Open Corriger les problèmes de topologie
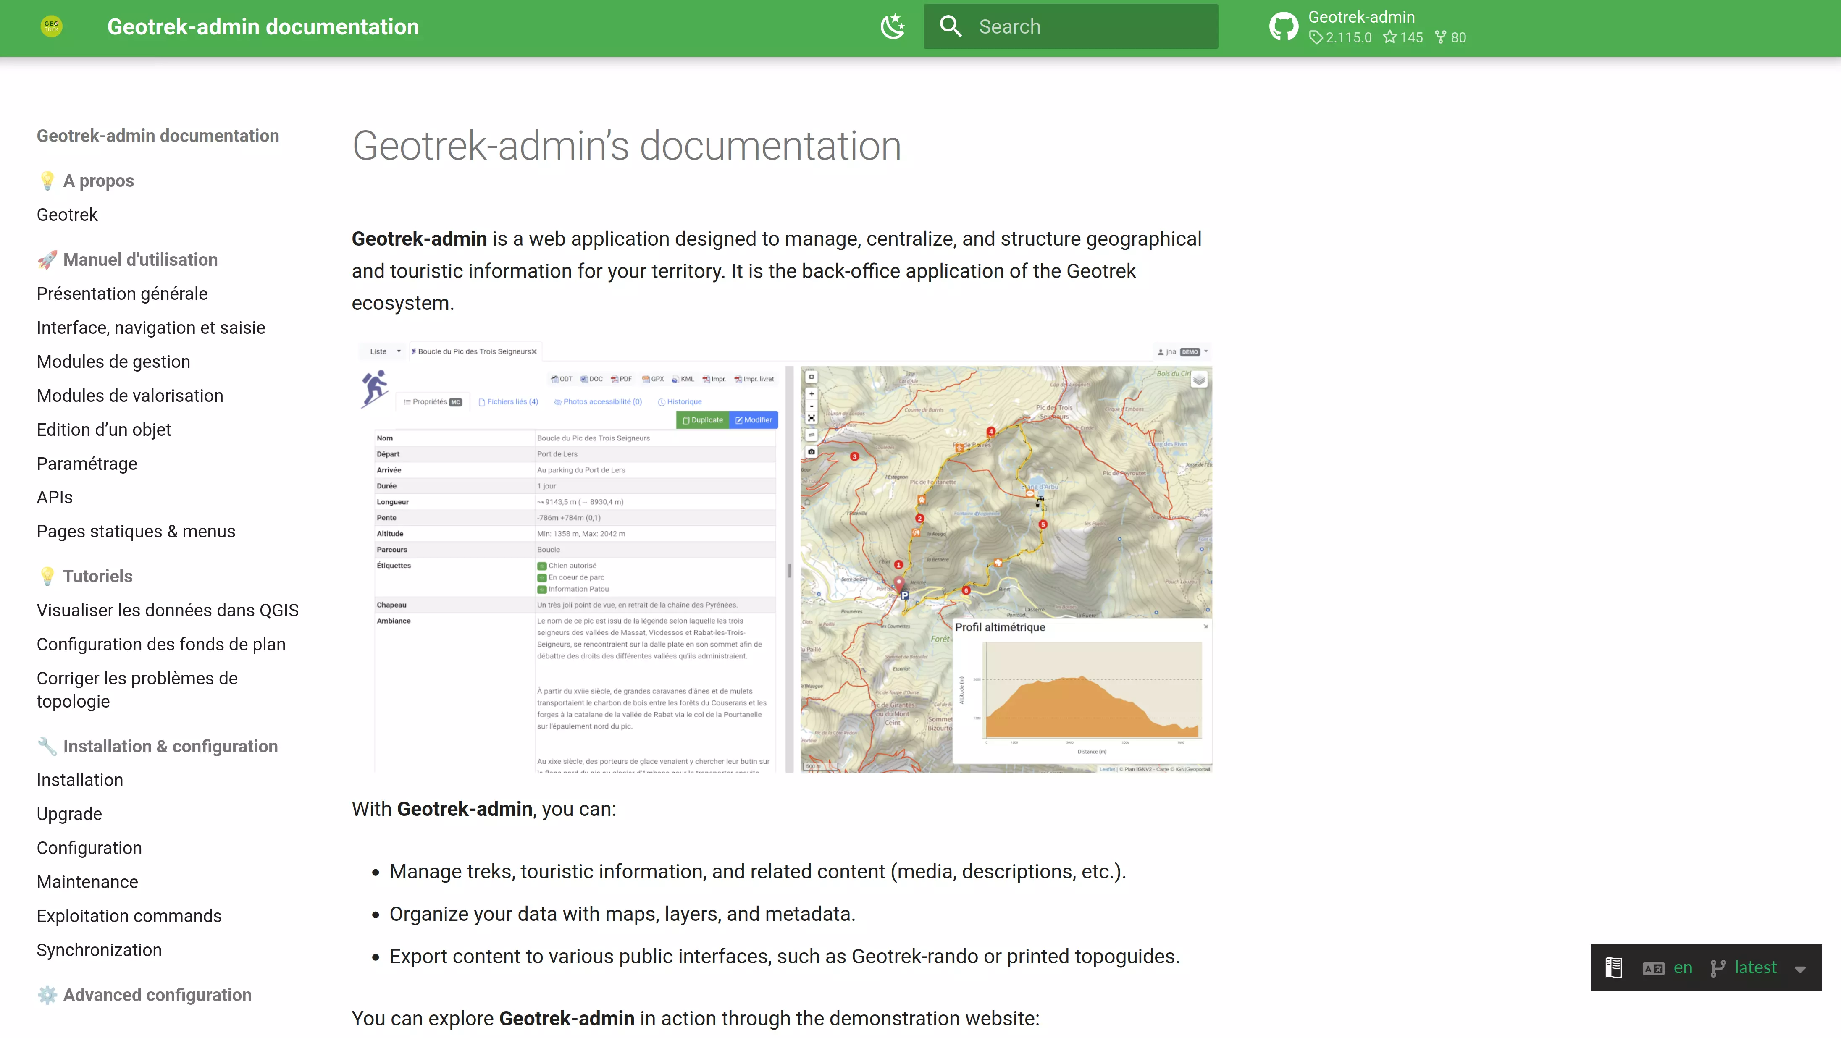This screenshot has width=1841, height=1038. (137, 690)
